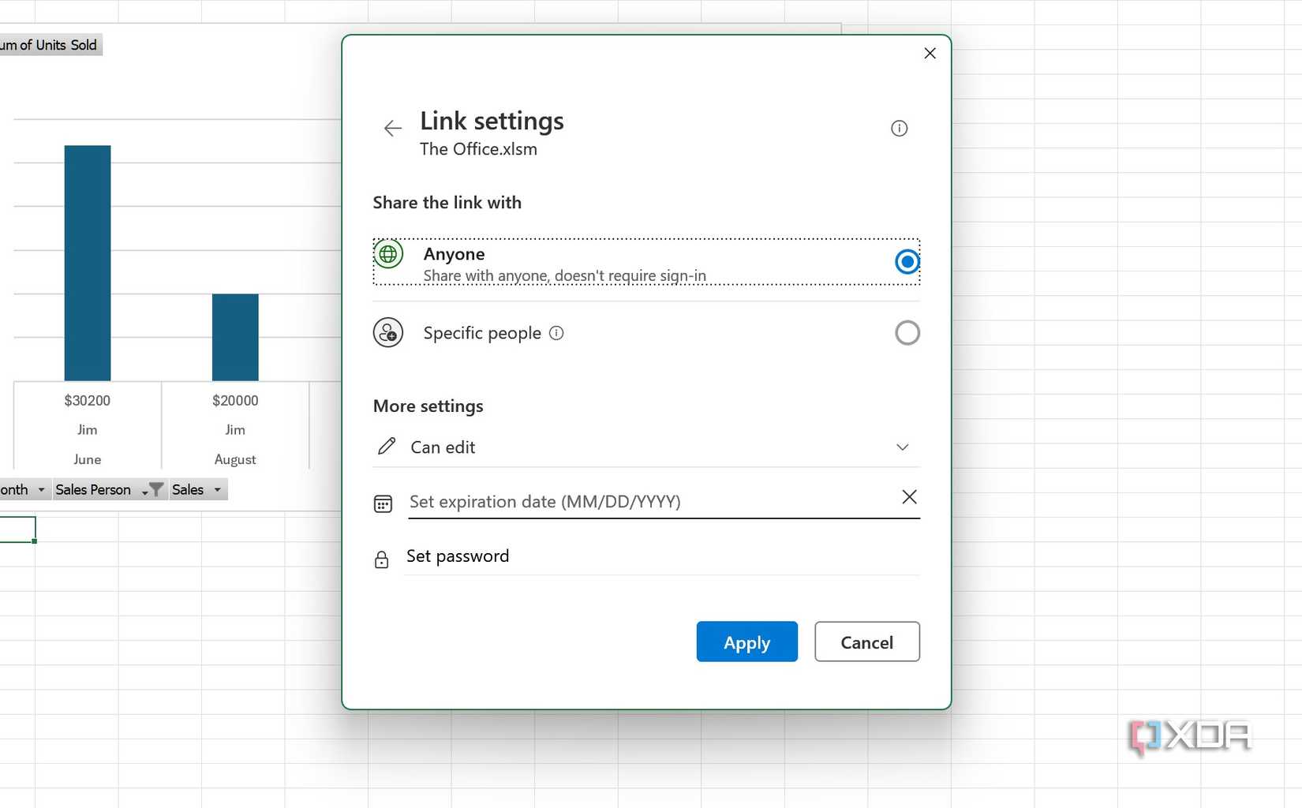
Task: Click the calendar icon for expiration date
Action: (383, 503)
